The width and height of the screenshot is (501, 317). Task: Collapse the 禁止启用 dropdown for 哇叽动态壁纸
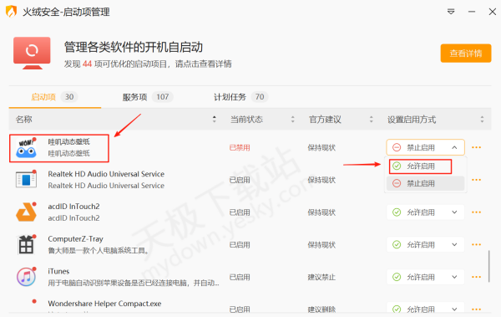pyautogui.click(x=425, y=147)
